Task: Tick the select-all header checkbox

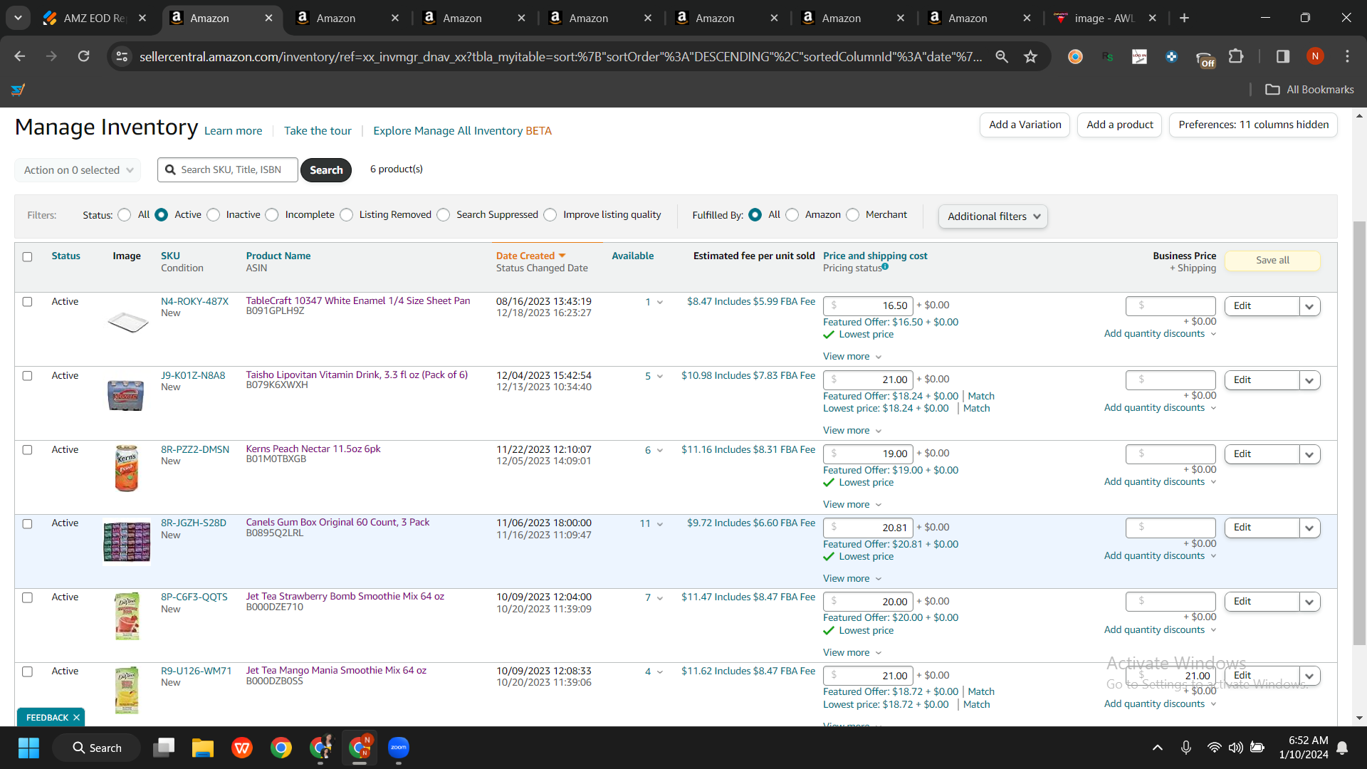Action: click(27, 257)
